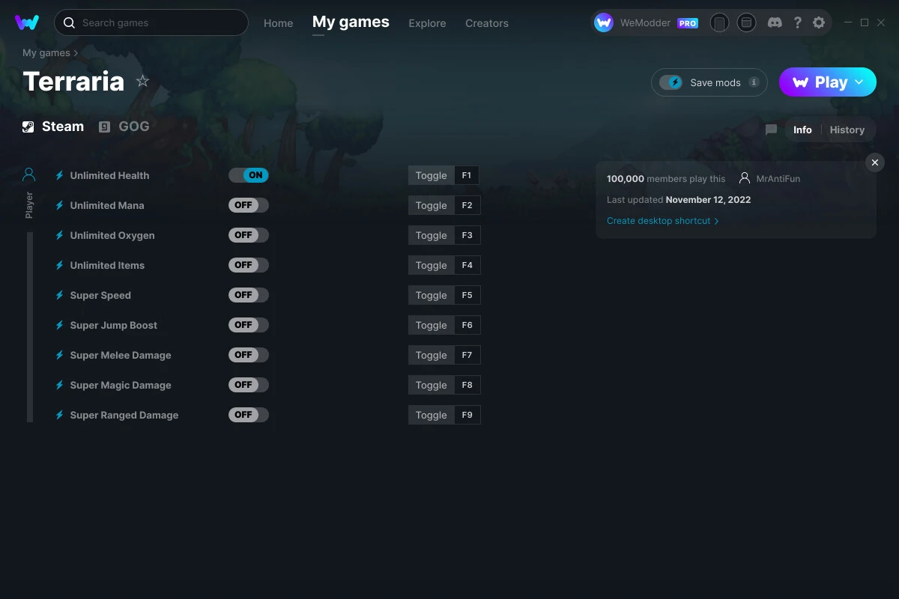Open the Discord icon link

[x=775, y=22]
